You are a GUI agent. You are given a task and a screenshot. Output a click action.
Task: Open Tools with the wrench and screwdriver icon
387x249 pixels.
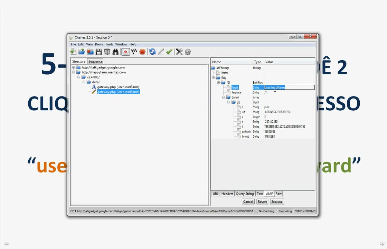[x=179, y=52]
